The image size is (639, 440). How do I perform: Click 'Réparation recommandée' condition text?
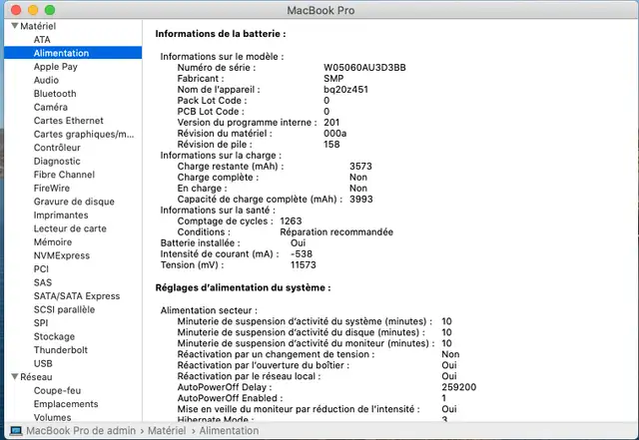pos(336,231)
